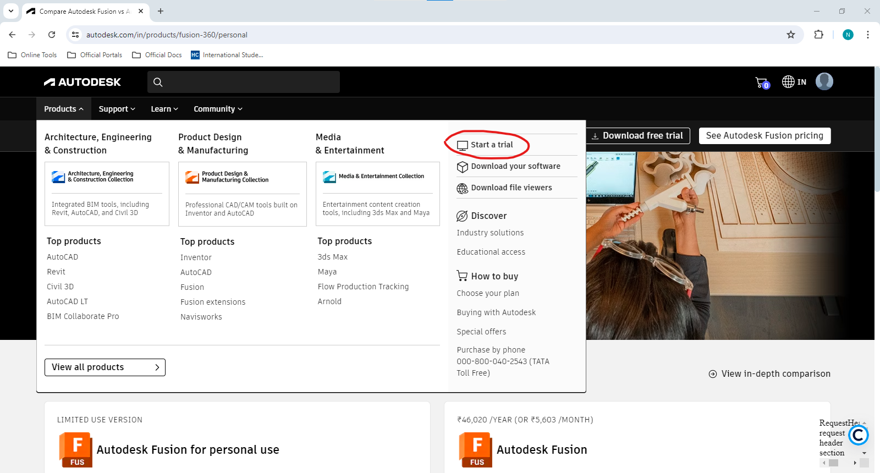Screen dimensions: 880x473
Task: Collapse the Products menu
Action: [x=64, y=109]
